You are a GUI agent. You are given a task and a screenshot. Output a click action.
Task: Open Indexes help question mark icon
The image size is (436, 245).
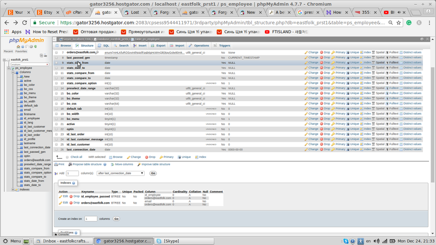[x=74, y=183]
